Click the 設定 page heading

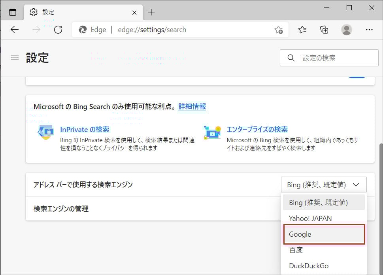(x=38, y=58)
